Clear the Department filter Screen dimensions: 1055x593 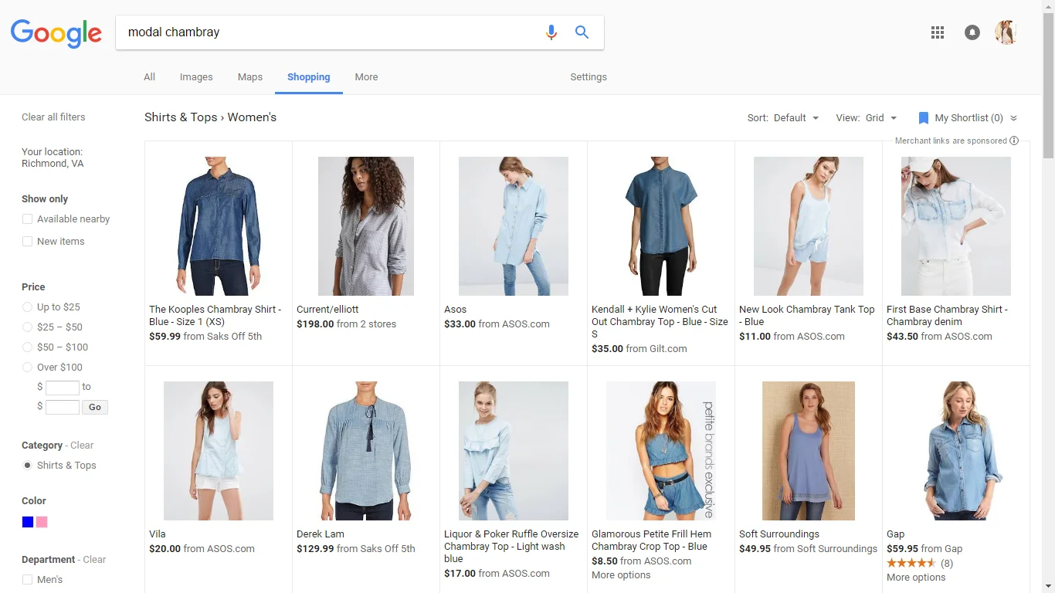coord(94,560)
